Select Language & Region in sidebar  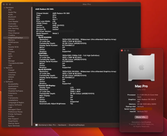(x=16, y=102)
